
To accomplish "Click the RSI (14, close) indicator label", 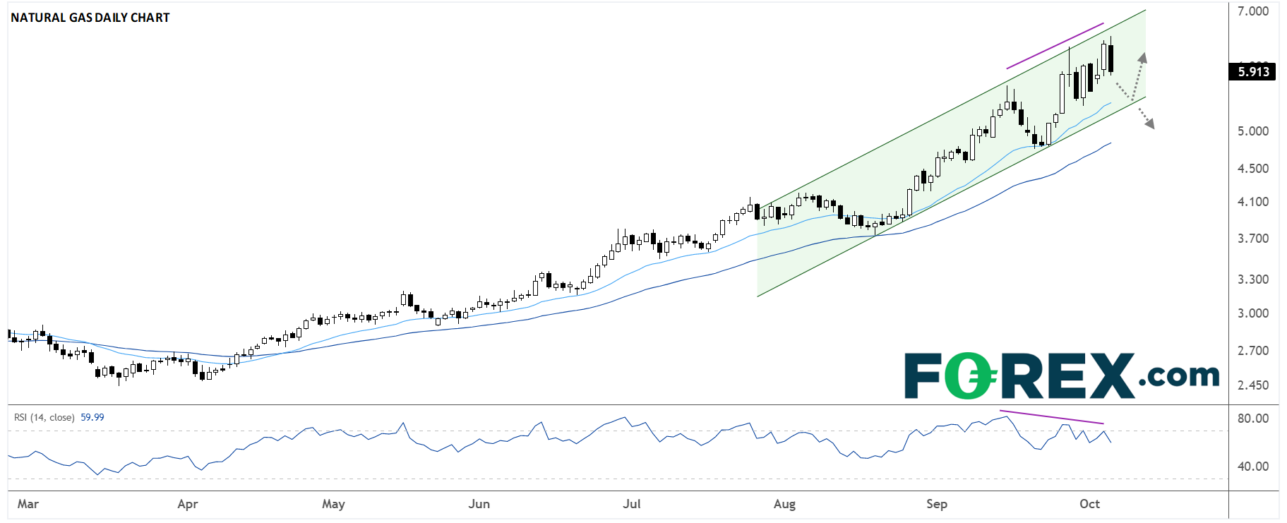I will tap(44, 418).
